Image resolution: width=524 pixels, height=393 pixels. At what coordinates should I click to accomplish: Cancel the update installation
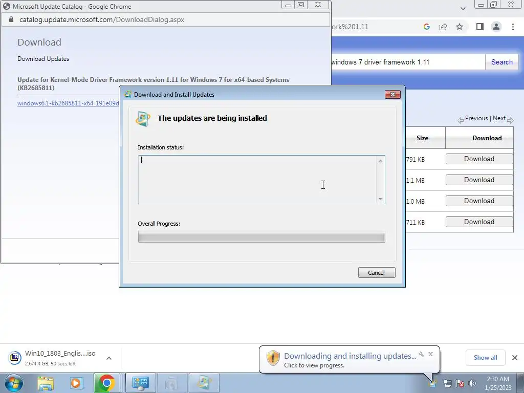[376, 272]
